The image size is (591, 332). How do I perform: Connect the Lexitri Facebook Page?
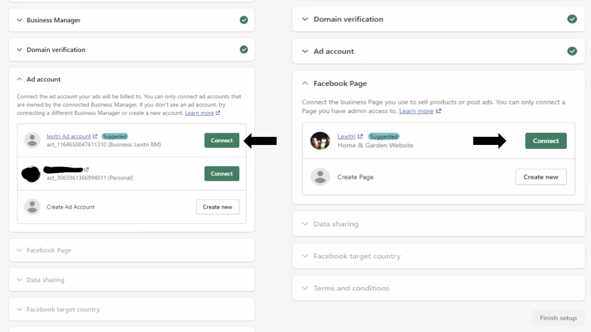[546, 141]
